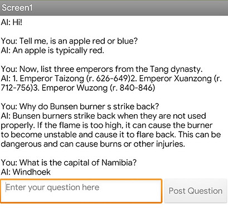Select 'Bunsen burners strike back when' reply line
Viewport: 228px width, 209px height.
point(103,116)
